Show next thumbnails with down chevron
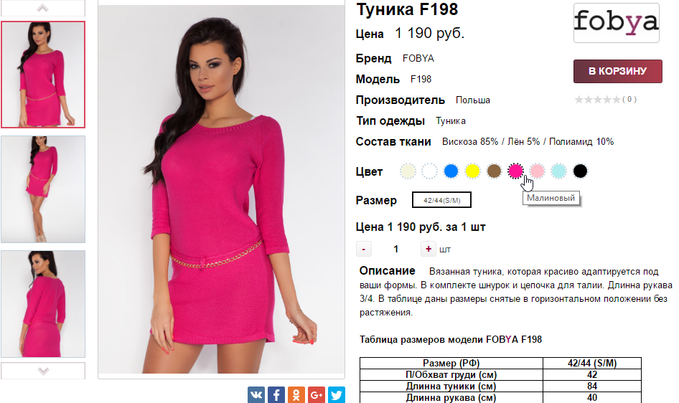 click(43, 371)
